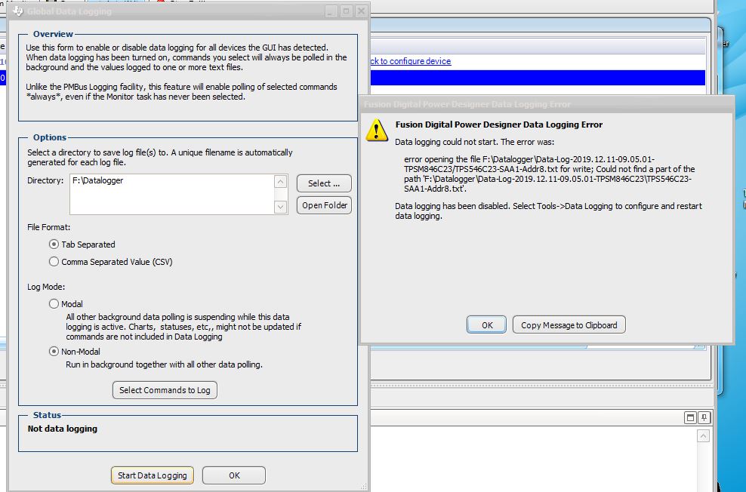Image resolution: width=746 pixels, height=492 pixels.
Task: Minimize the Global Data Logging window
Action: pyautogui.click(x=331, y=11)
